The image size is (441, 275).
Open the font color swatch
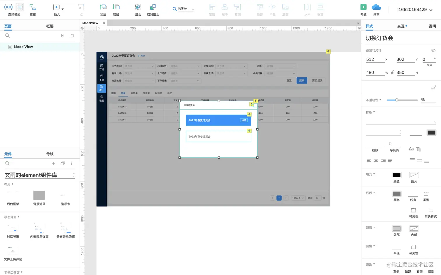(x=431, y=132)
